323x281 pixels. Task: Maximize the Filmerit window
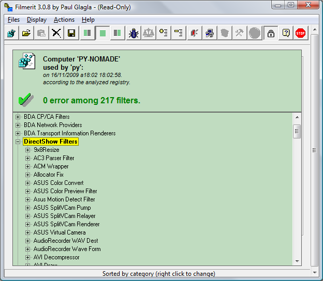(291, 5)
